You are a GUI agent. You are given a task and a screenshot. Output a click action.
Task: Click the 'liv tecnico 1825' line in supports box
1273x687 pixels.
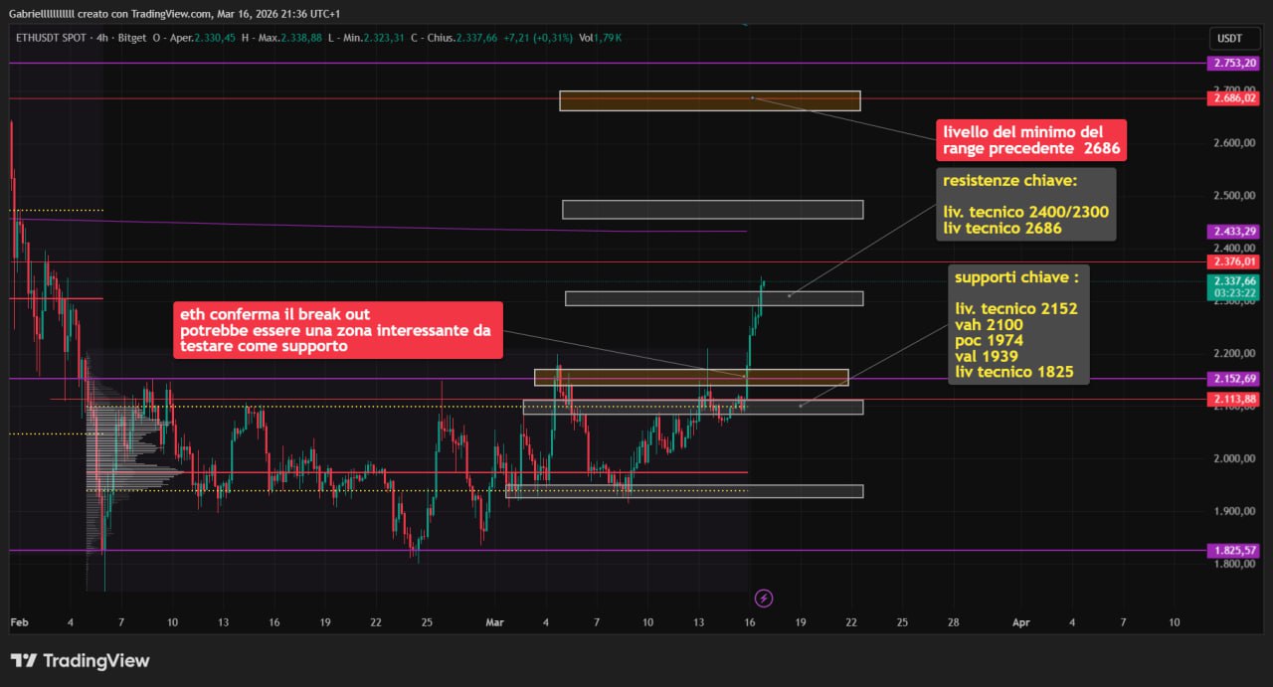(1014, 372)
